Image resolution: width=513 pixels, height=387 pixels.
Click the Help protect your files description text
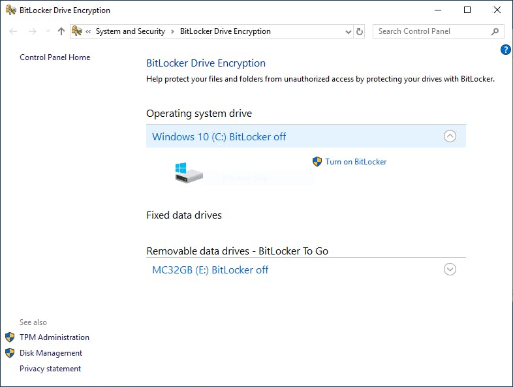320,79
